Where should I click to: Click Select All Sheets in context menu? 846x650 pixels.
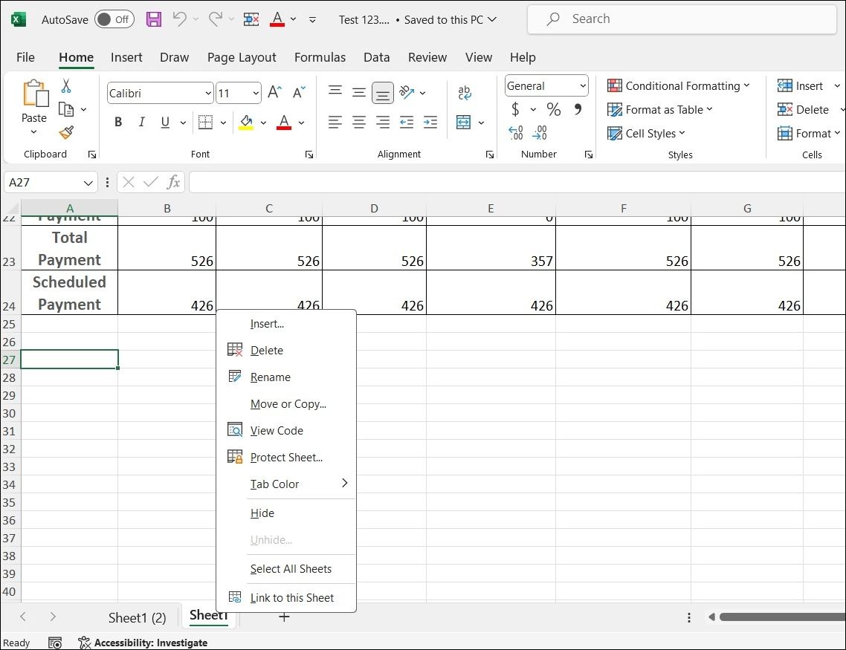pyautogui.click(x=292, y=569)
